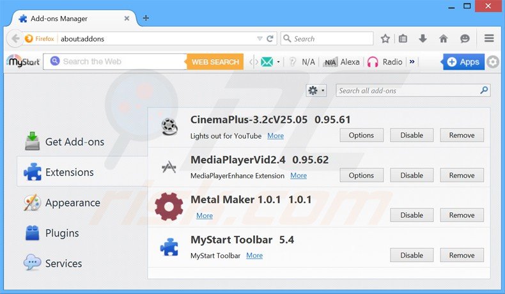Screen dimensions: 505x294
Task: Remove the Metal Maker 1.0.1 extension
Action: coord(462,215)
